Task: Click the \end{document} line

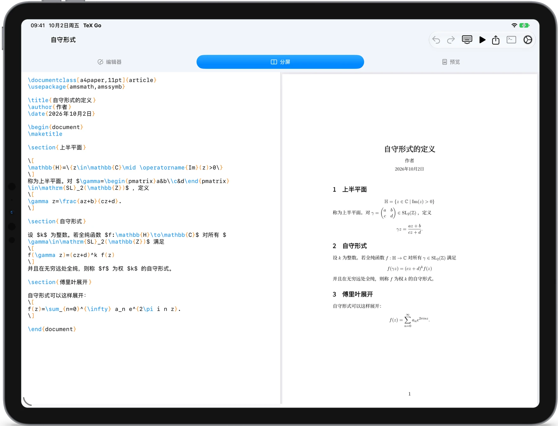Action: pyautogui.click(x=52, y=329)
